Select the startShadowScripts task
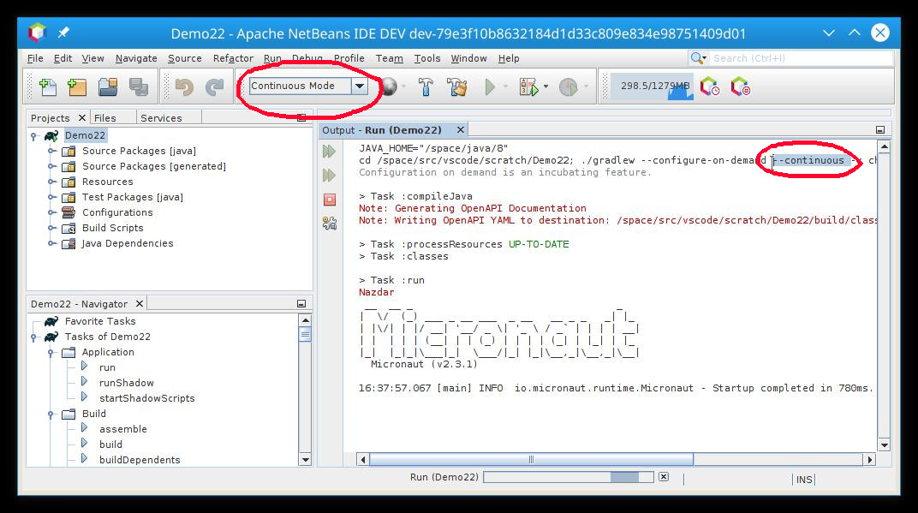The height and width of the screenshot is (513, 918). pos(147,398)
